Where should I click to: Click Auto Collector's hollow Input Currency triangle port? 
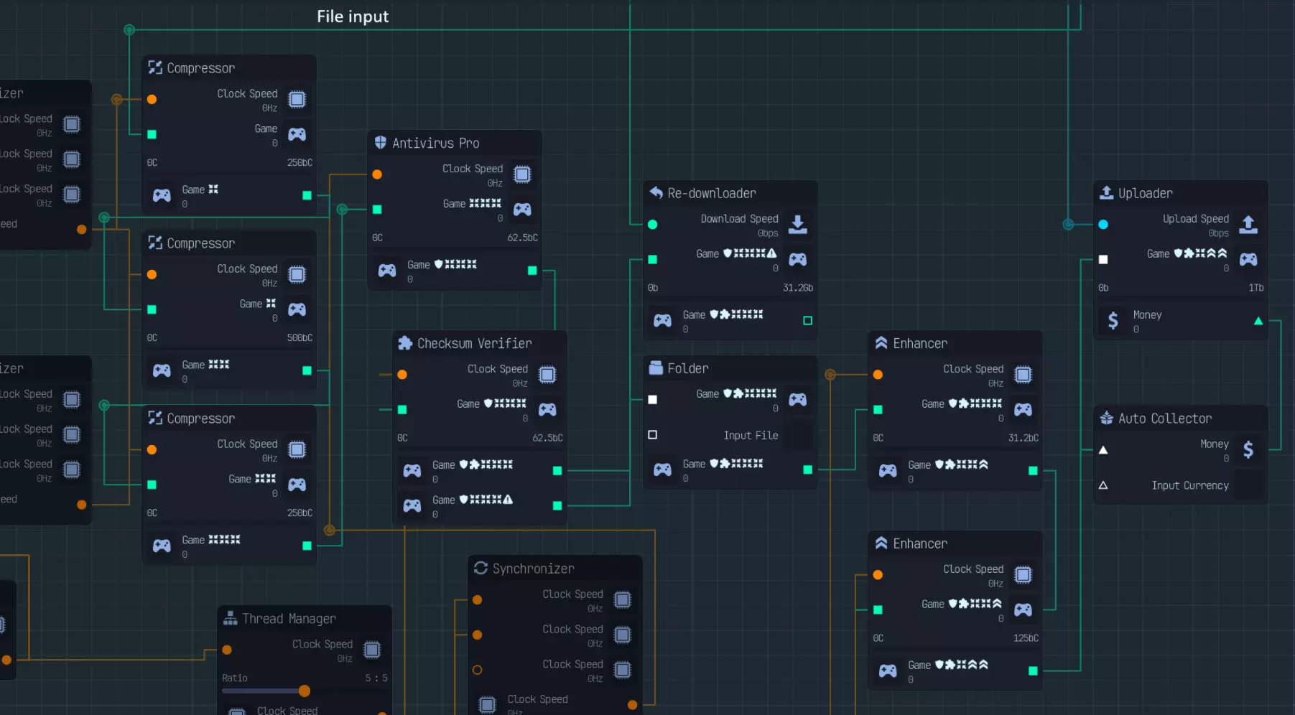click(x=1103, y=485)
